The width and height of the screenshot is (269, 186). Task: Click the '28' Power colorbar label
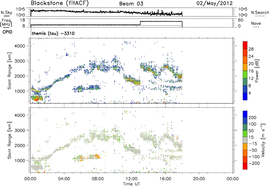(x=251, y=49)
